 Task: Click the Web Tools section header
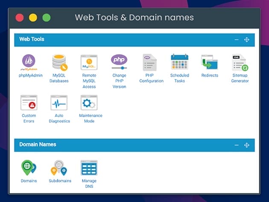pos(32,39)
